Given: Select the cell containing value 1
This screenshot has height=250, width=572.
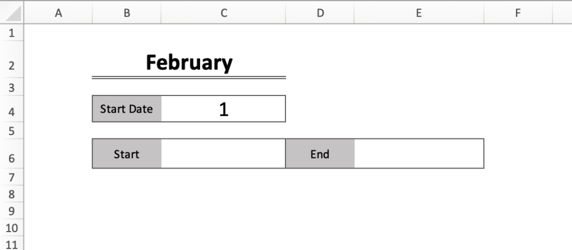Looking at the screenshot, I should [223, 109].
